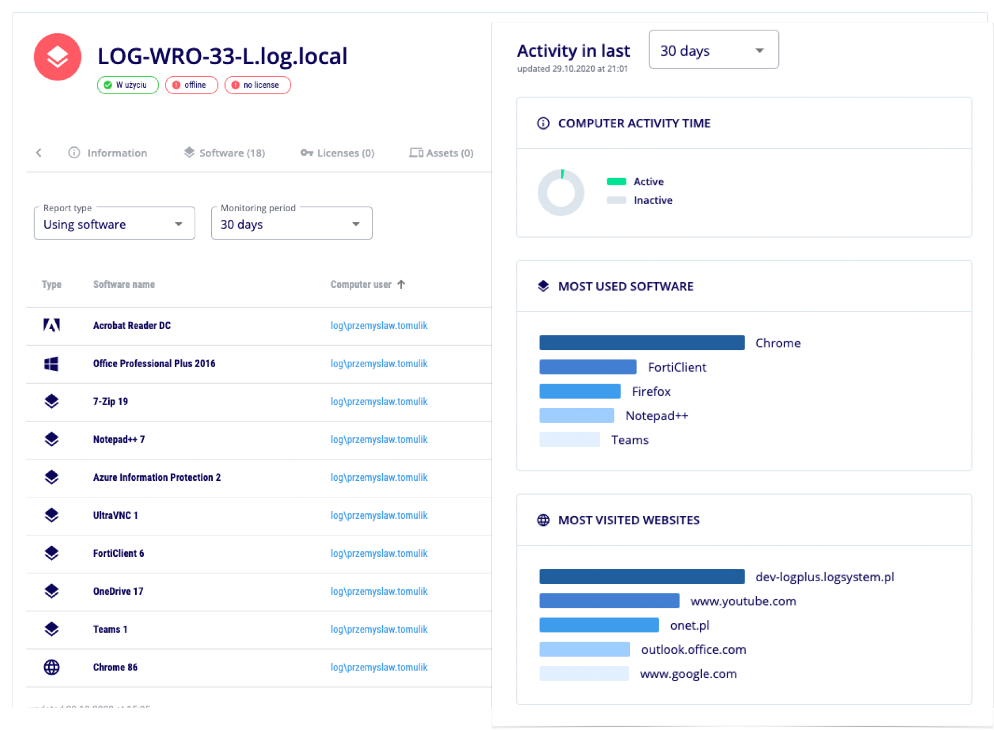
Task: Open user link in Teams 1 row
Action: pyautogui.click(x=379, y=629)
